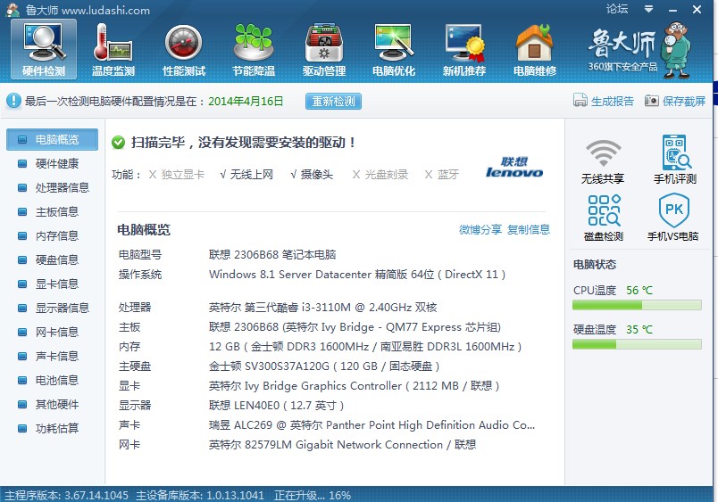
Task: Click the blue exclamation info icon
Action: click(13, 101)
